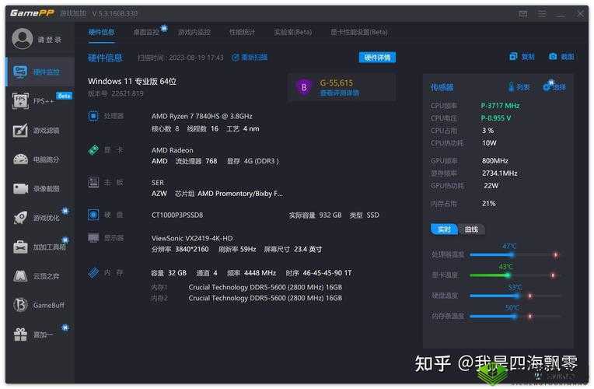Screen dimensions: 594x389
Task: Click the AMD Ryzen 7 7840HS processor name
Action: pyautogui.click(x=202, y=116)
